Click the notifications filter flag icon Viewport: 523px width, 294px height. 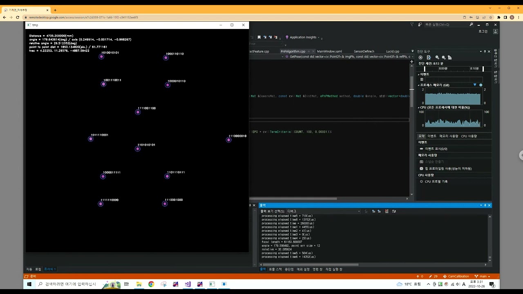pyautogui.click(x=412, y=24)
